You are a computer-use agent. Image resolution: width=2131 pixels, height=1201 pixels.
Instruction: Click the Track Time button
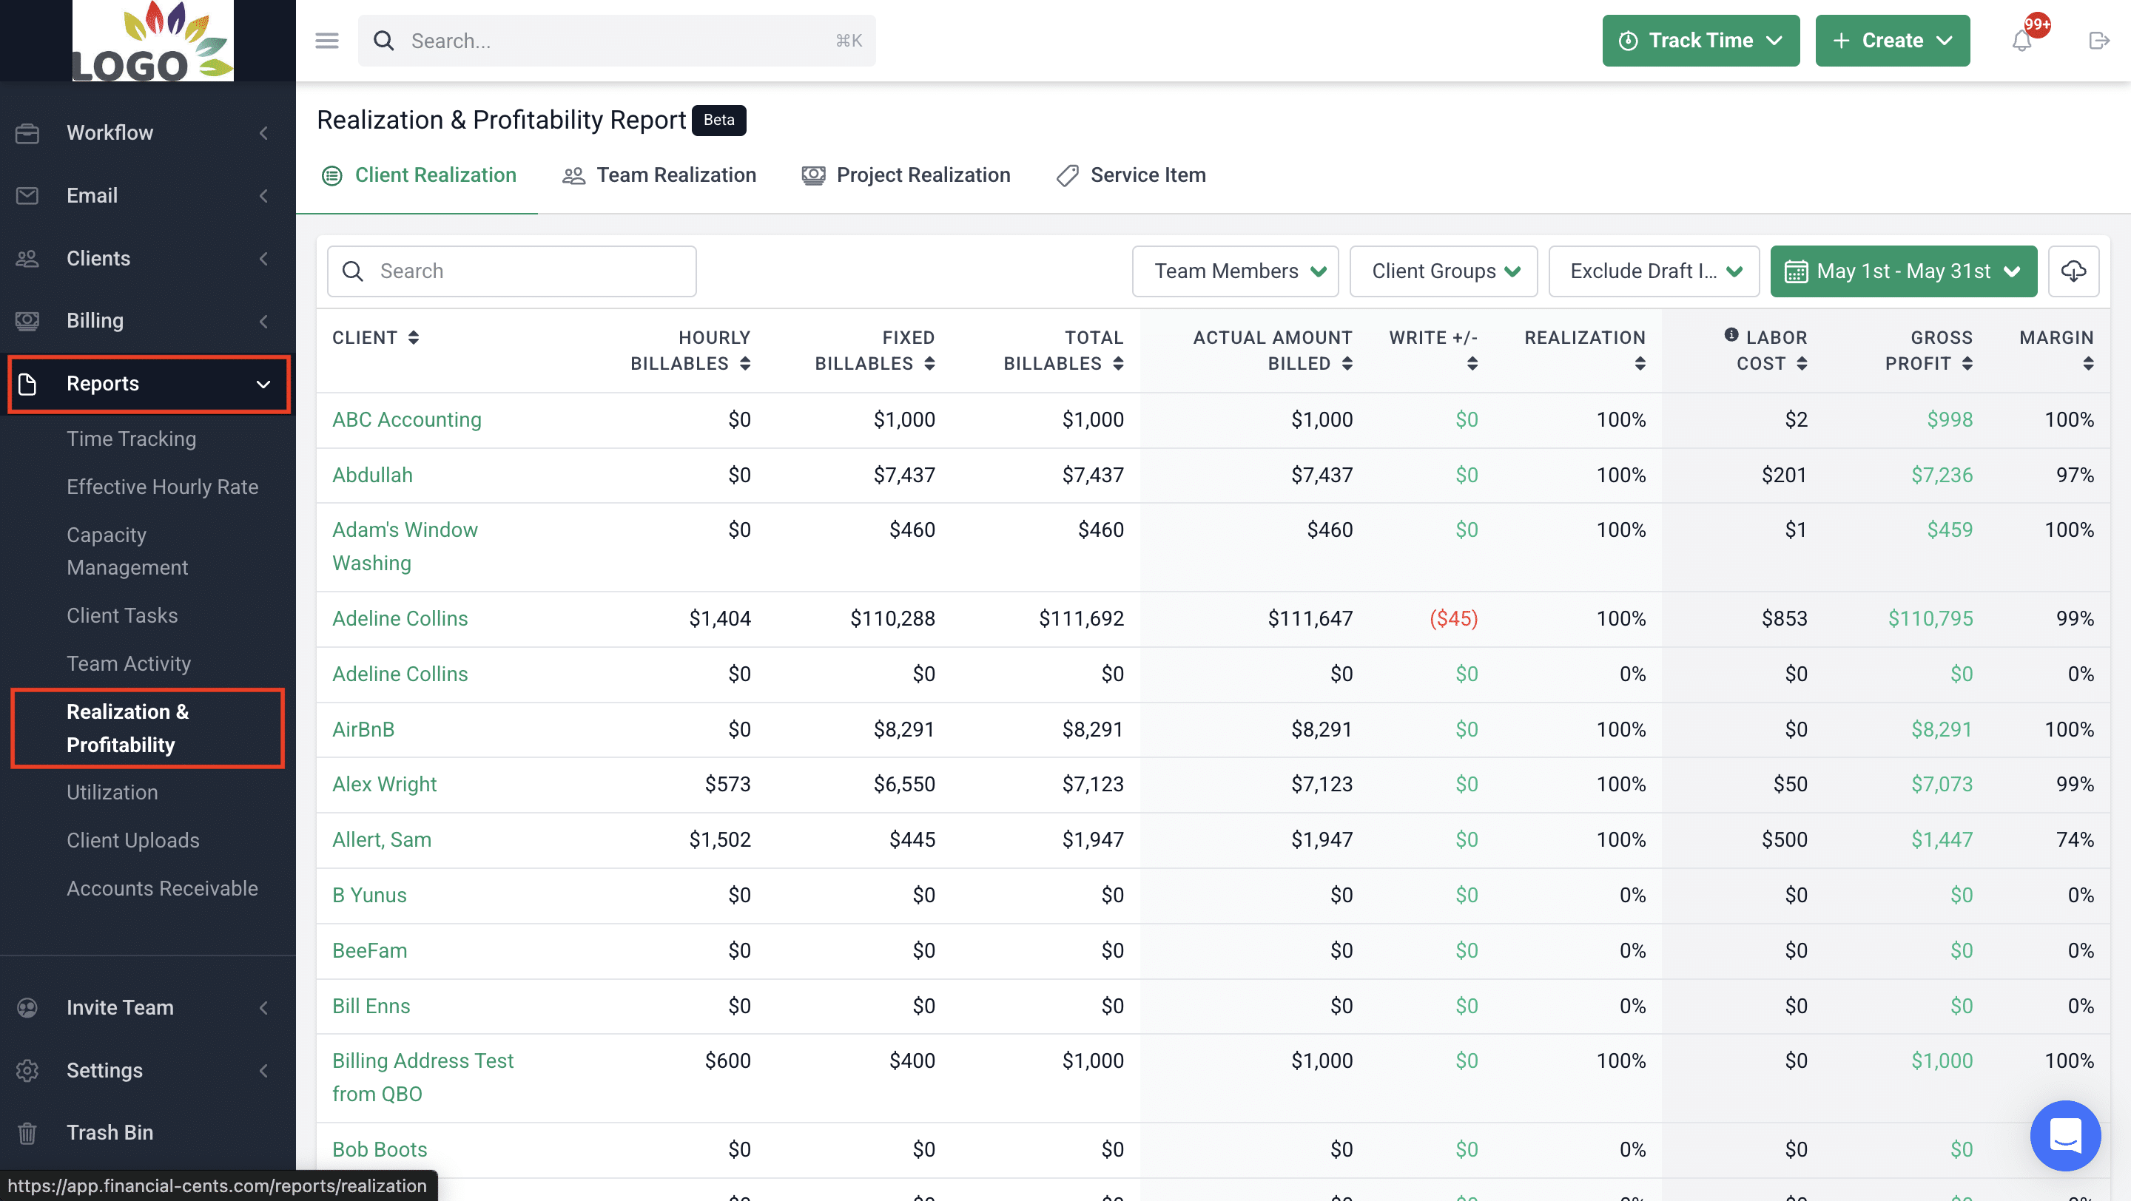[x=1700, y=40]
